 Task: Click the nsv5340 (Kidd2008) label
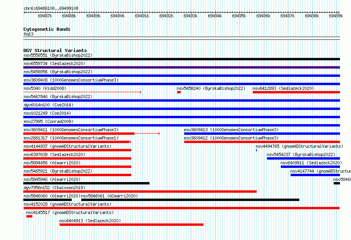[45, 88]
